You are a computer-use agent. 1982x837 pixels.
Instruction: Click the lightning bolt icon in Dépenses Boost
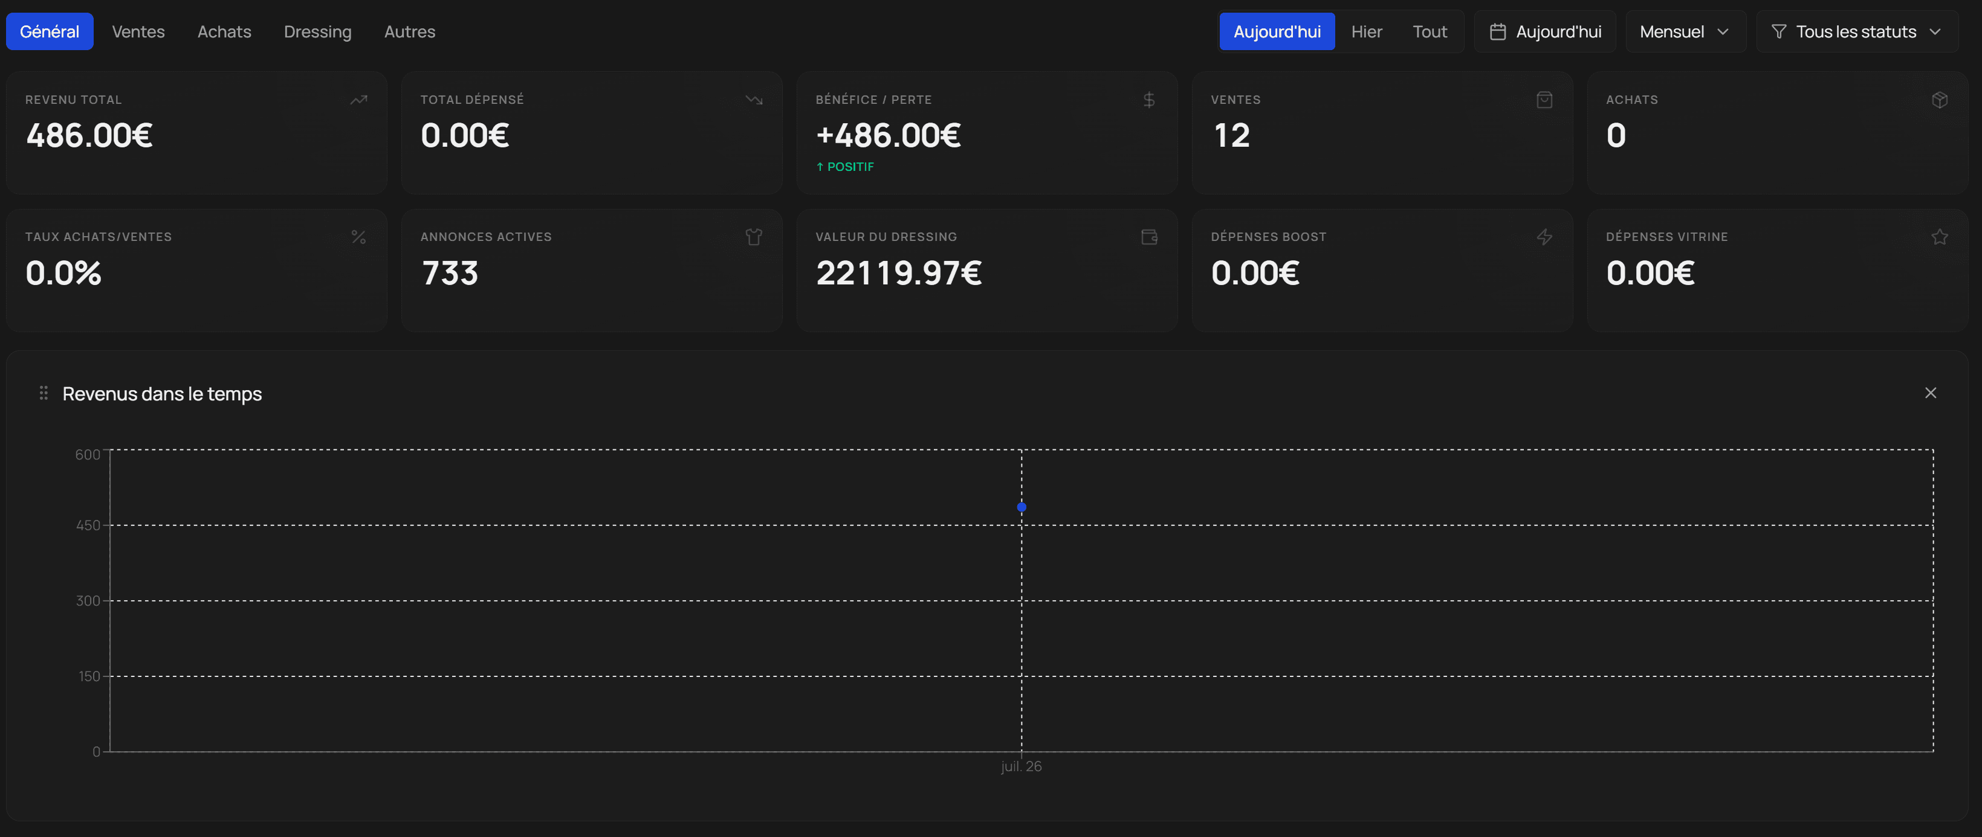point(1544,237)
